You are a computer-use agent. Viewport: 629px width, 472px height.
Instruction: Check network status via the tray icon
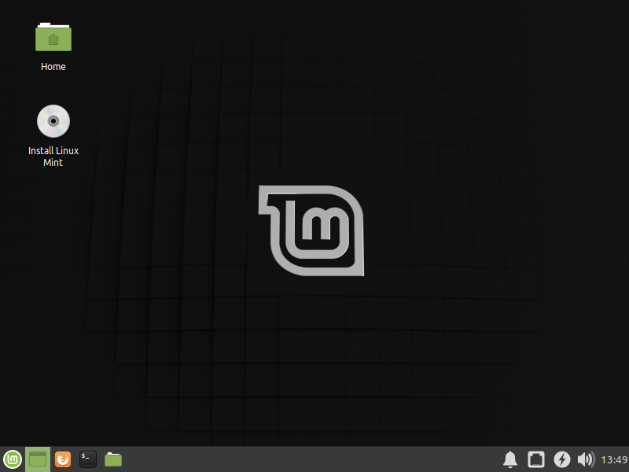(536, 459)
